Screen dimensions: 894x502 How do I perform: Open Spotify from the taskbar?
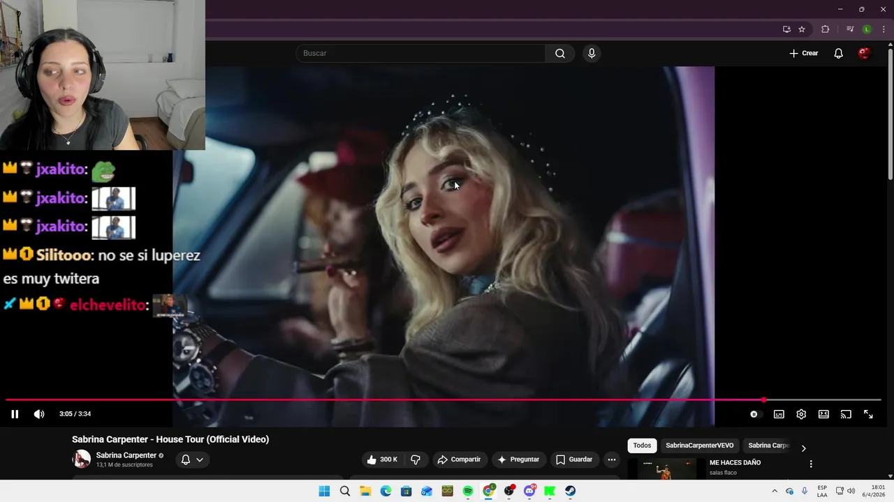[468, 491]
